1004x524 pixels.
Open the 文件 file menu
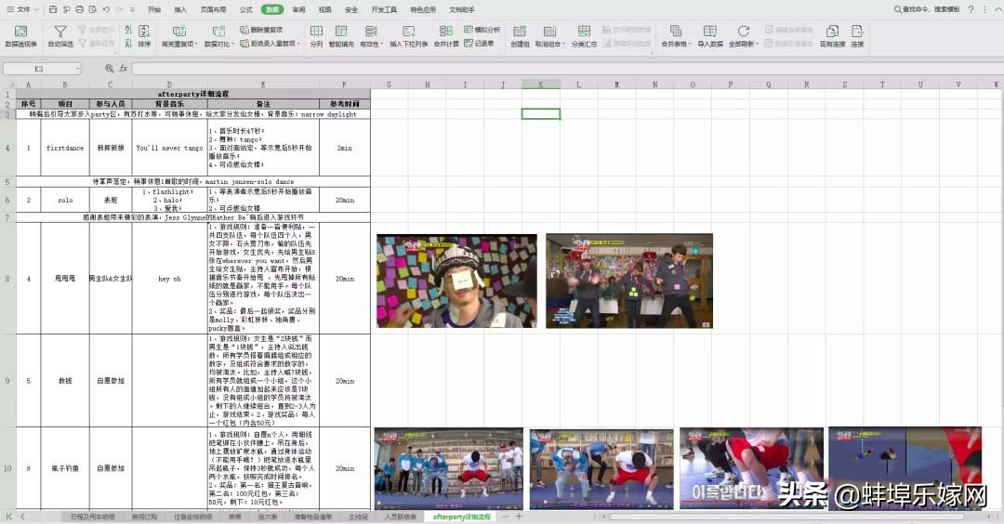point(21,9)
